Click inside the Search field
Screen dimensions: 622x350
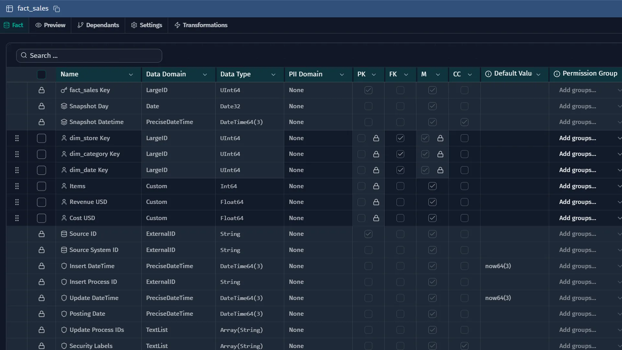click(x=89, y=56)
